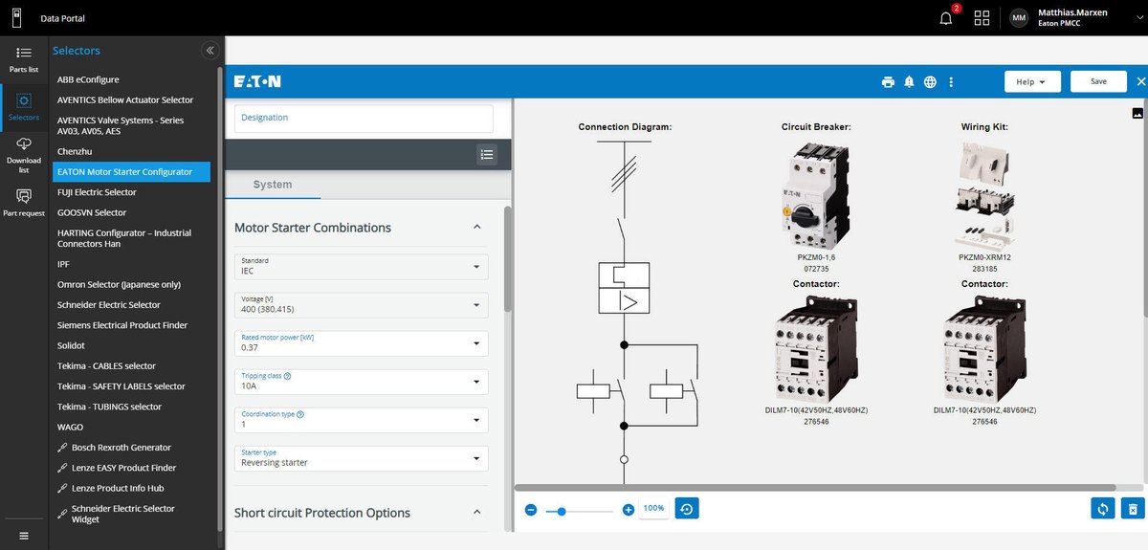The width and height of the screenshot is (1148, 550).
Task: Open the three-dot more options menu
Action: (x=950, y=82)
